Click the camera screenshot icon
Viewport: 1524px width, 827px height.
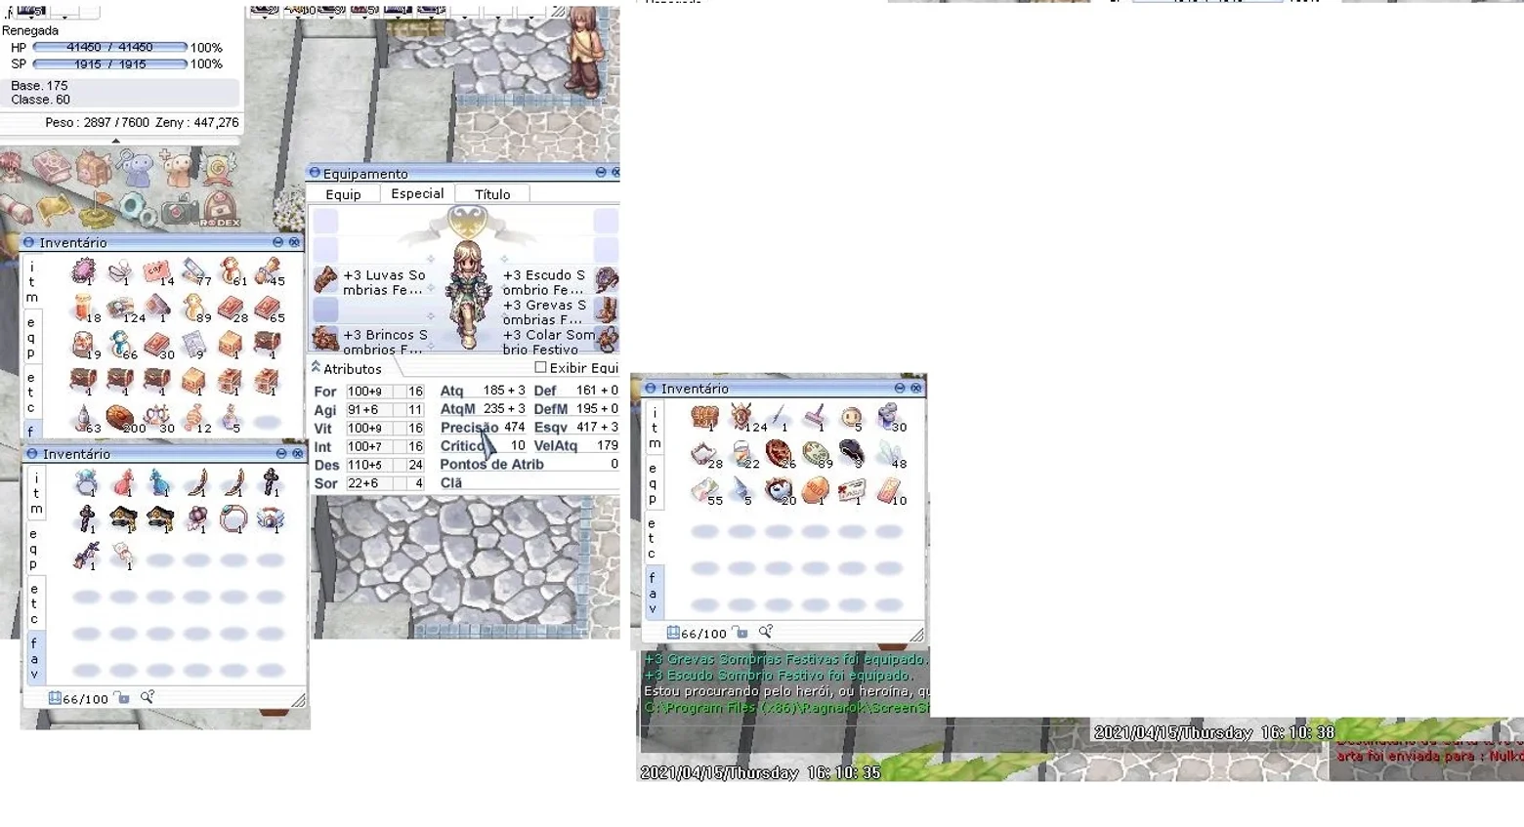(x=180, y=209)
